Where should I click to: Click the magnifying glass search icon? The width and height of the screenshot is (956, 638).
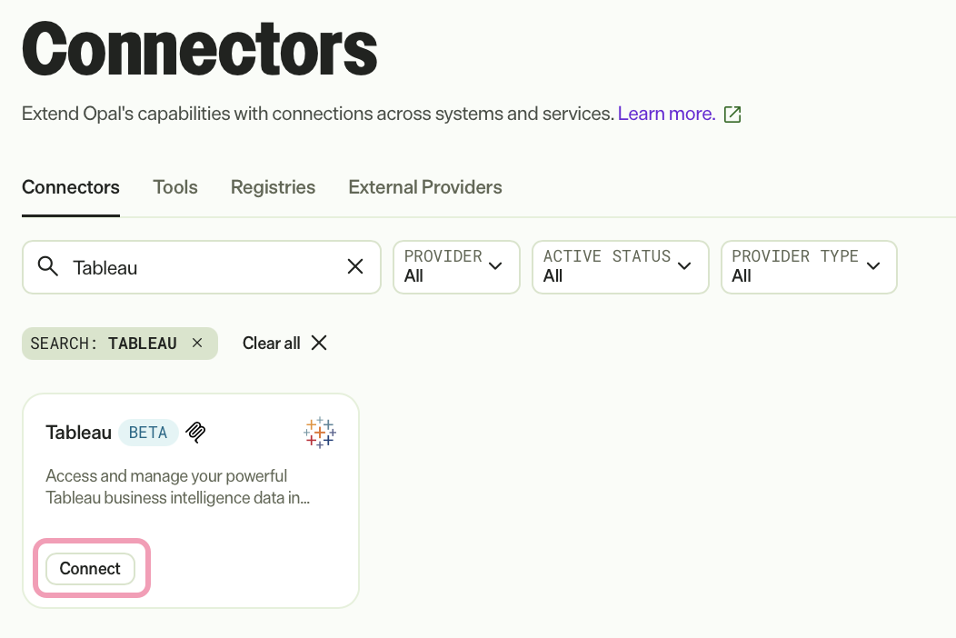47,266
